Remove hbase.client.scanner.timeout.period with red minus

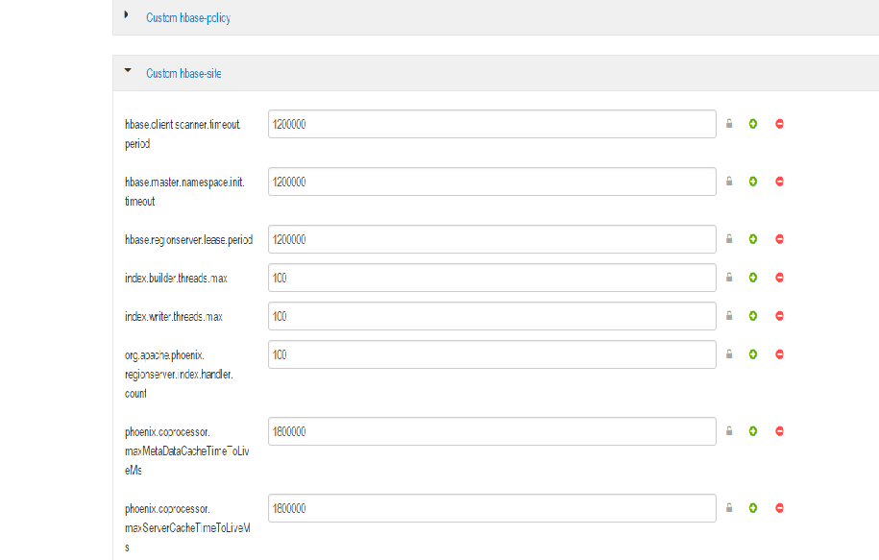point(779,124)
